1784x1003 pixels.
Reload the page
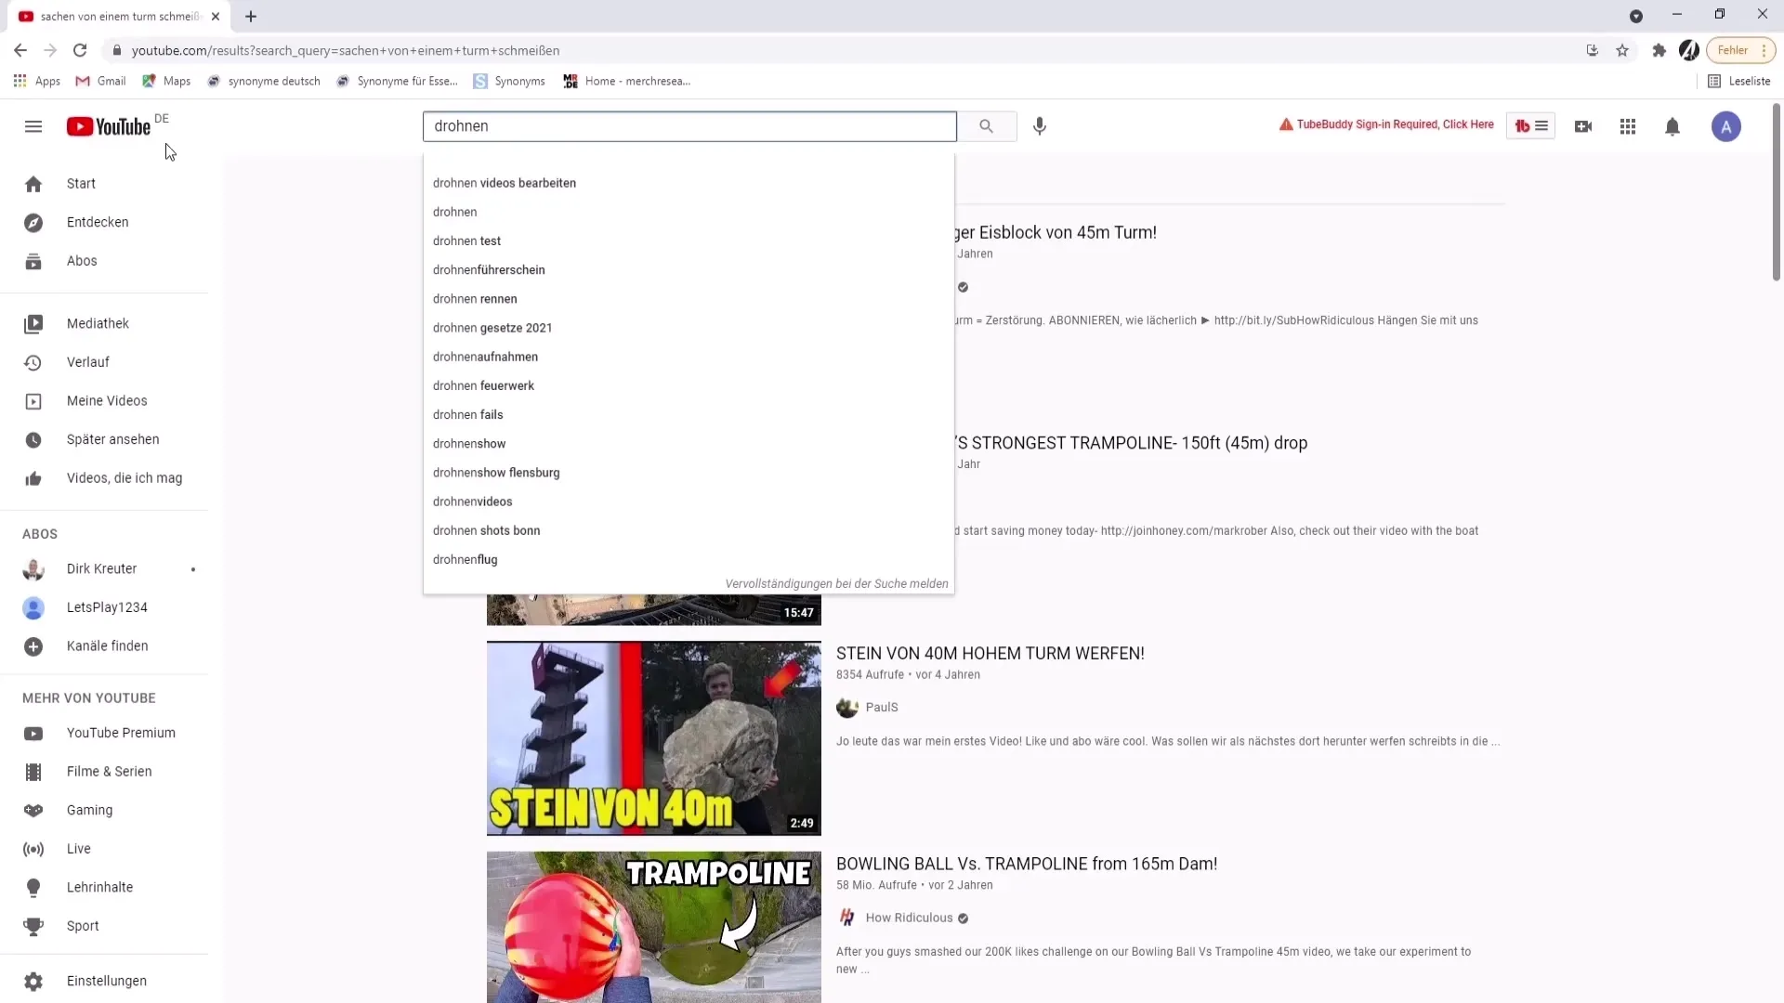coord(80,50)
